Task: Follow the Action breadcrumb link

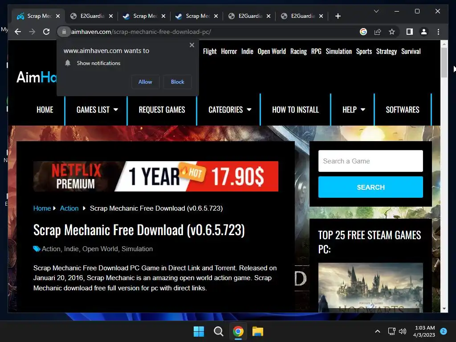Action: pos(69,208)
